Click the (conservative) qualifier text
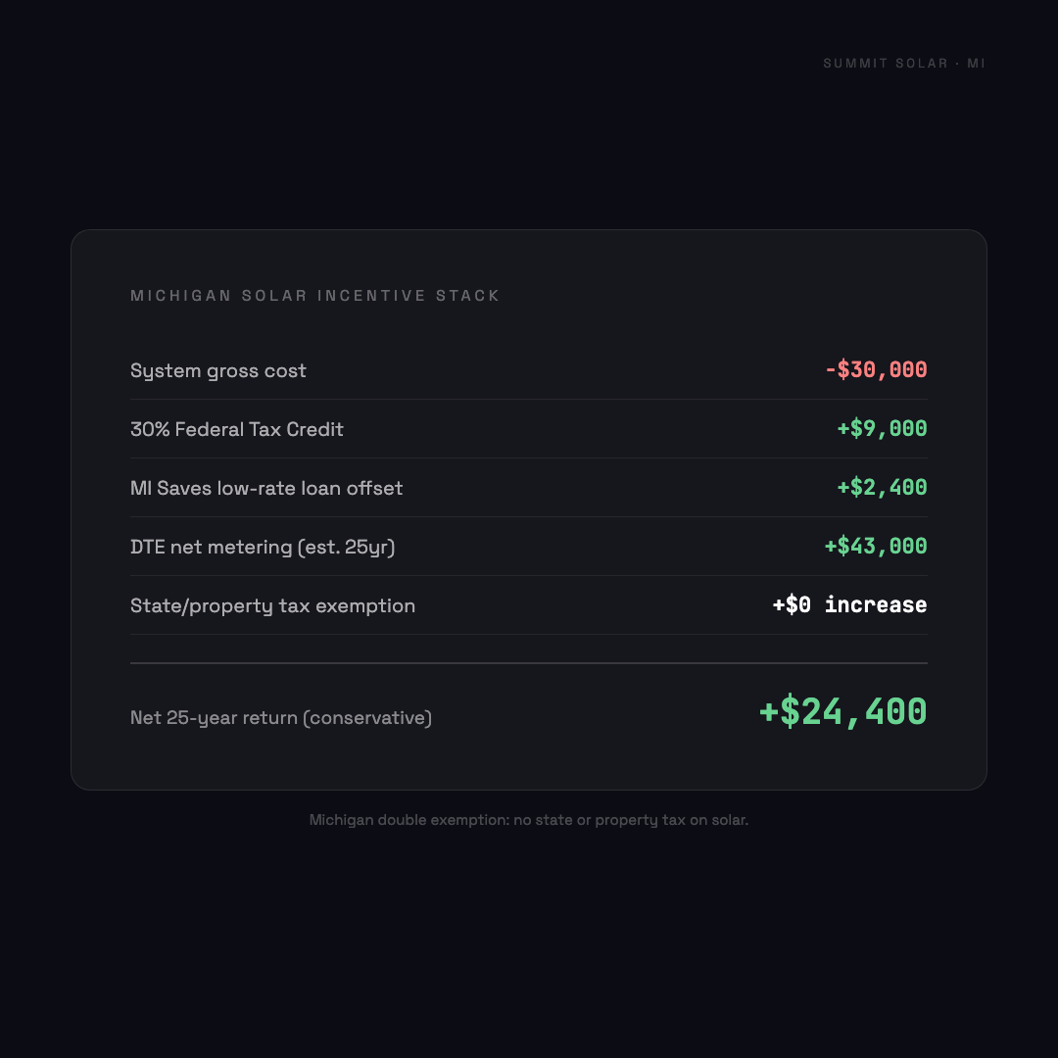This screenshot has width=1058, height=1058. pos(367,718)
